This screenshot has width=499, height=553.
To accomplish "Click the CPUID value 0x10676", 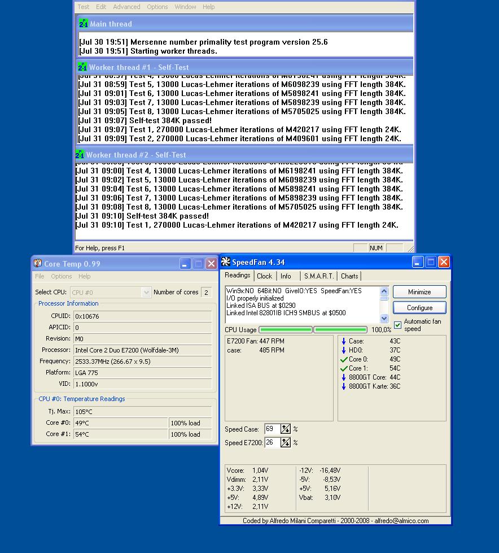I will click(x=142, y=316).
